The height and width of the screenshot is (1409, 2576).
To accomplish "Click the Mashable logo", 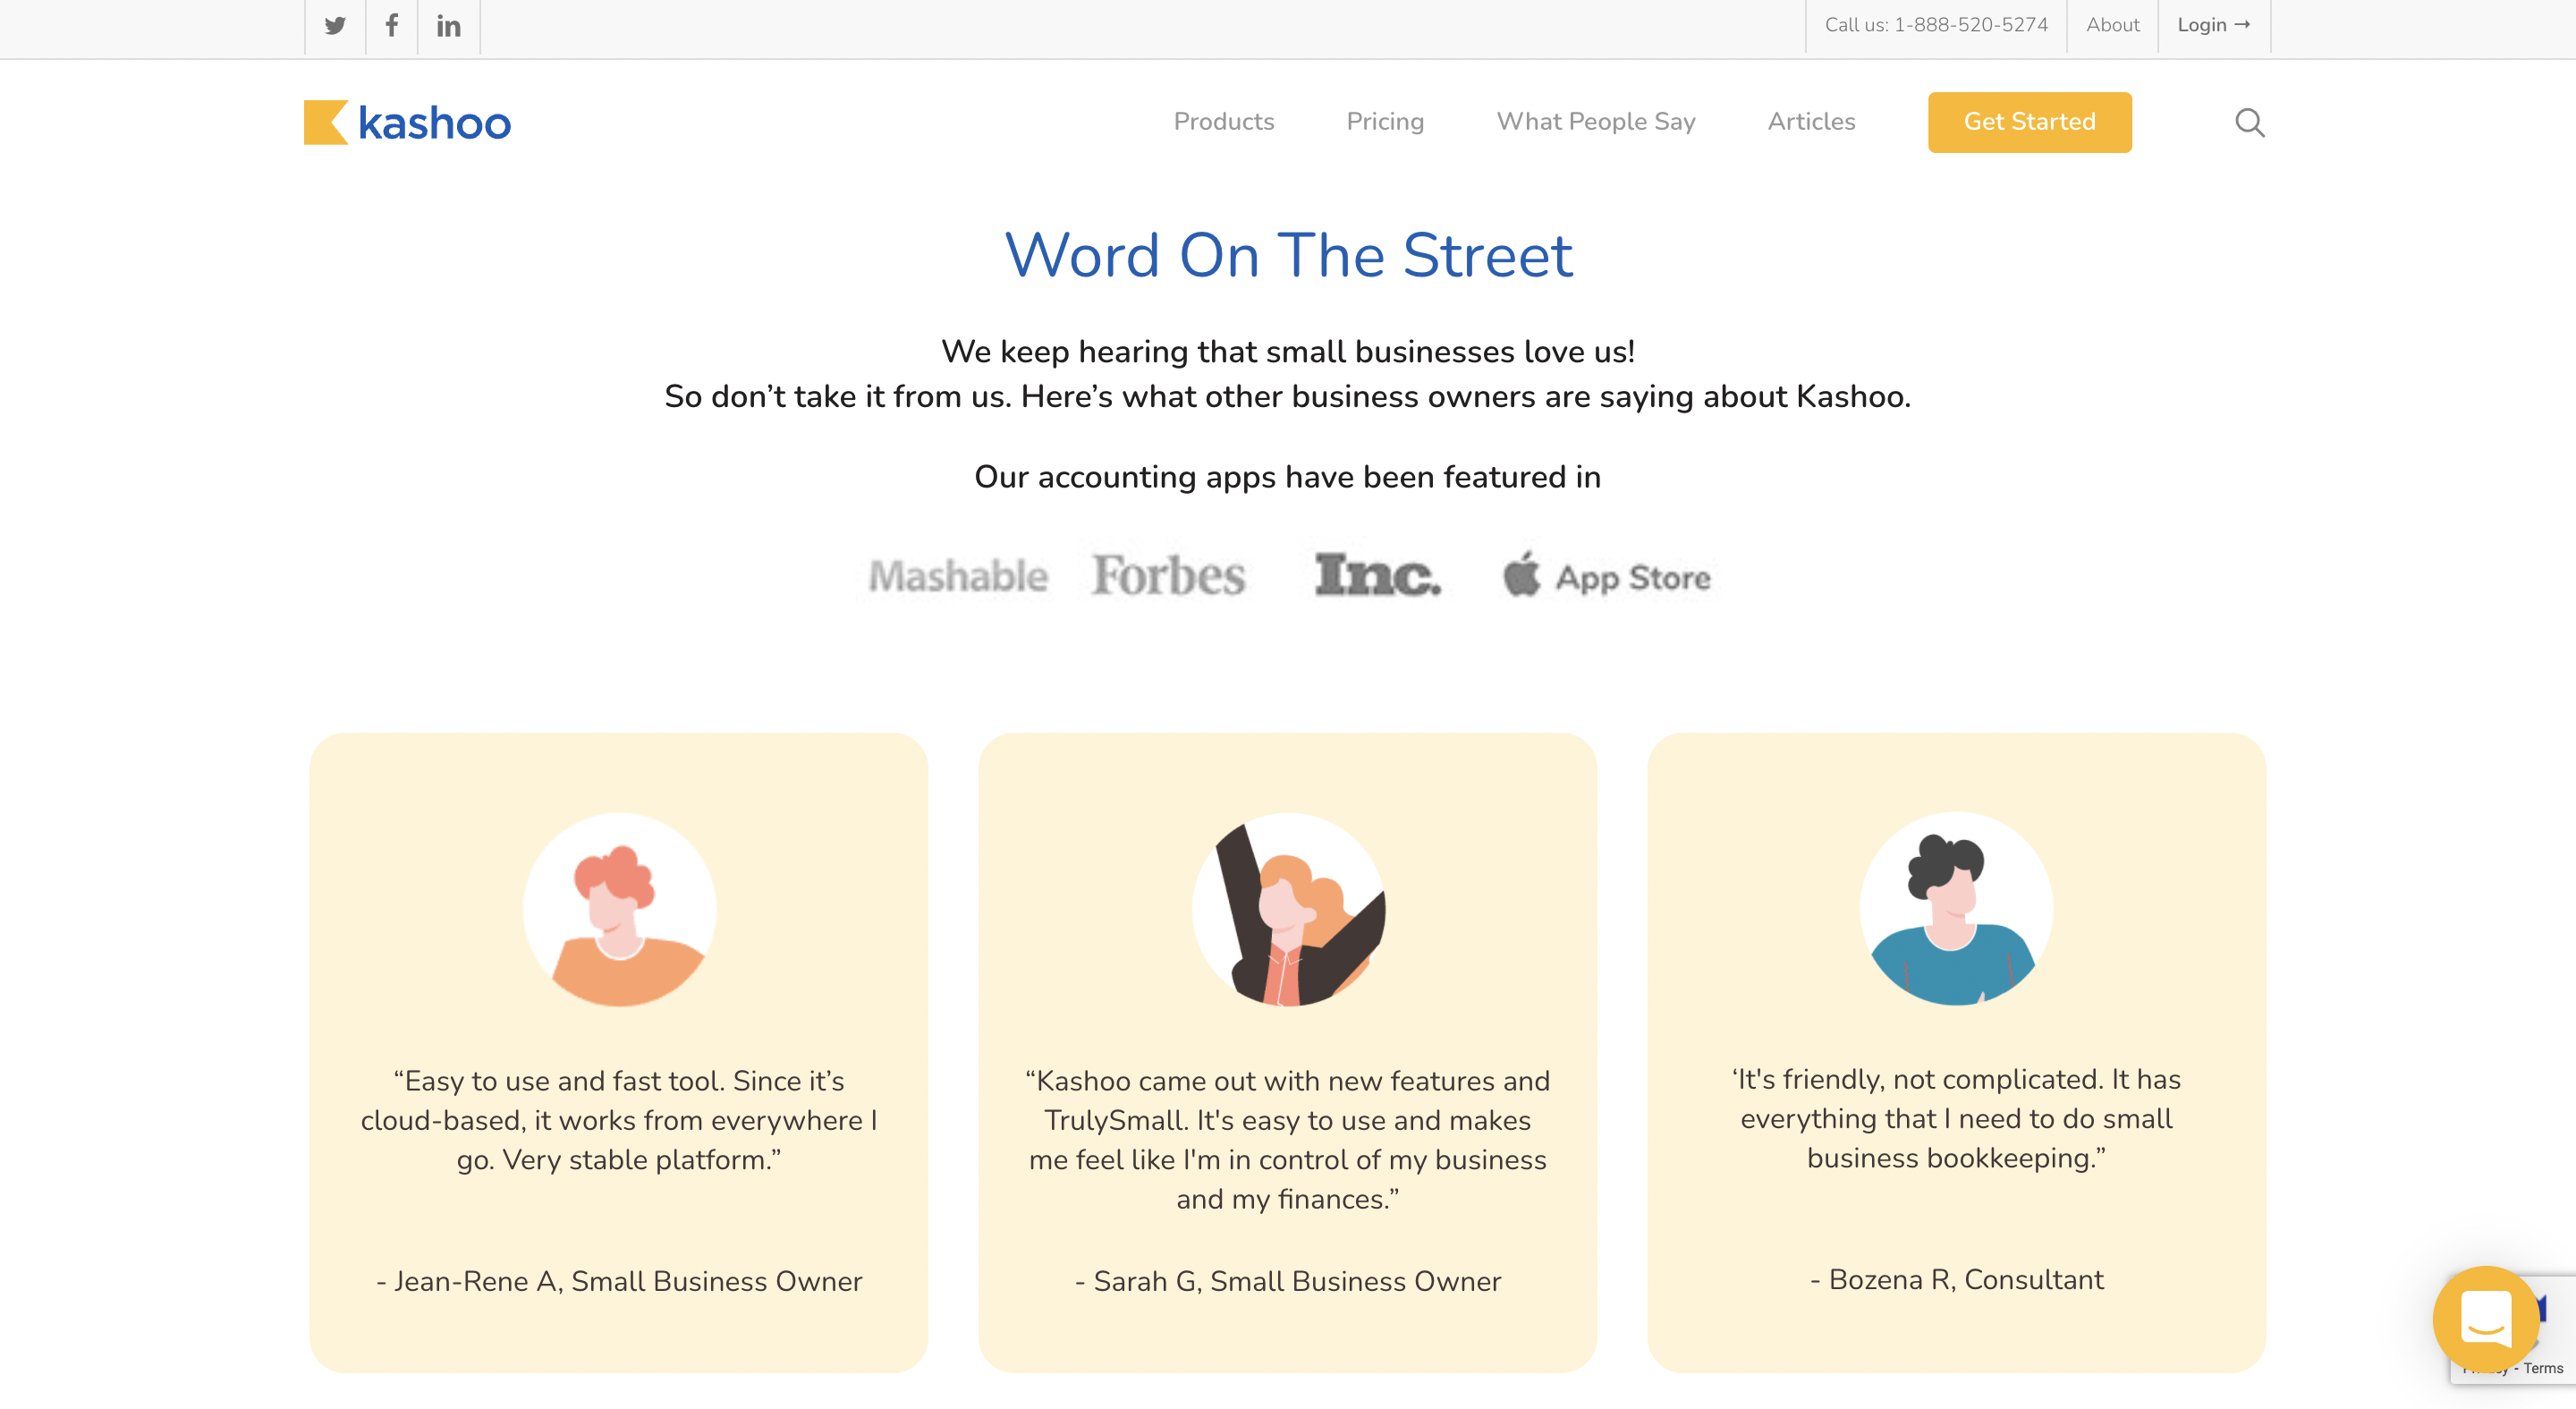I will pos(958,576).
